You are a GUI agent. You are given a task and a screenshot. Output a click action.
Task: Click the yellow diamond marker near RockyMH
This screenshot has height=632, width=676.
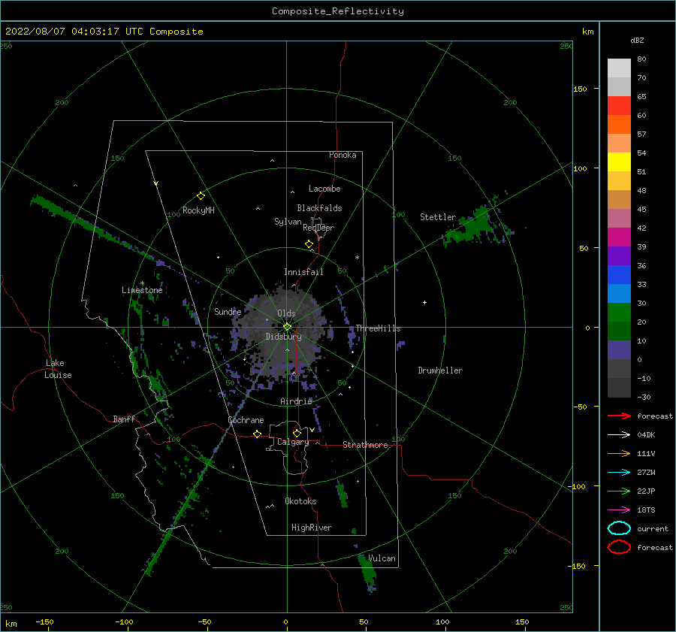(x=201, y=196)
